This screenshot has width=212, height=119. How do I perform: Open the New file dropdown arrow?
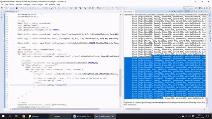4,8
